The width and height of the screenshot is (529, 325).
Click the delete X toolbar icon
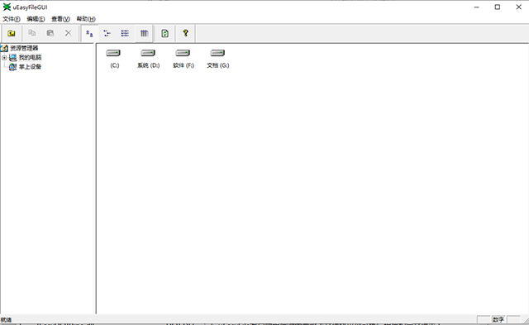[68, 33]
